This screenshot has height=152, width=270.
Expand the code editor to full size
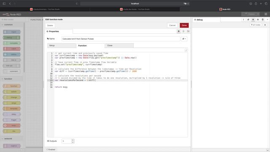[186, 50]
